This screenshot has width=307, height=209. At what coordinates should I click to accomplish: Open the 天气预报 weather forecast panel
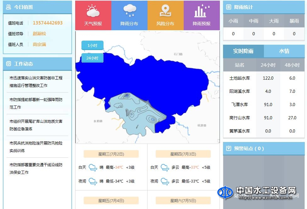pyautogui.click(x=93, y=15)
